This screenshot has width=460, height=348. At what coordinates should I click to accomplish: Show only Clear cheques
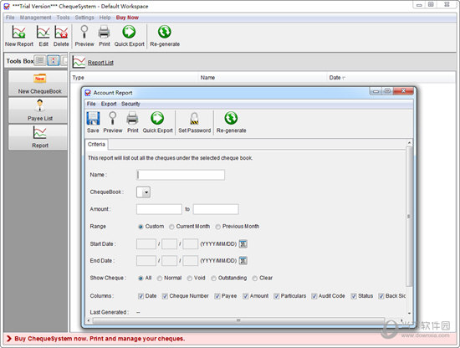click(254, 279)
